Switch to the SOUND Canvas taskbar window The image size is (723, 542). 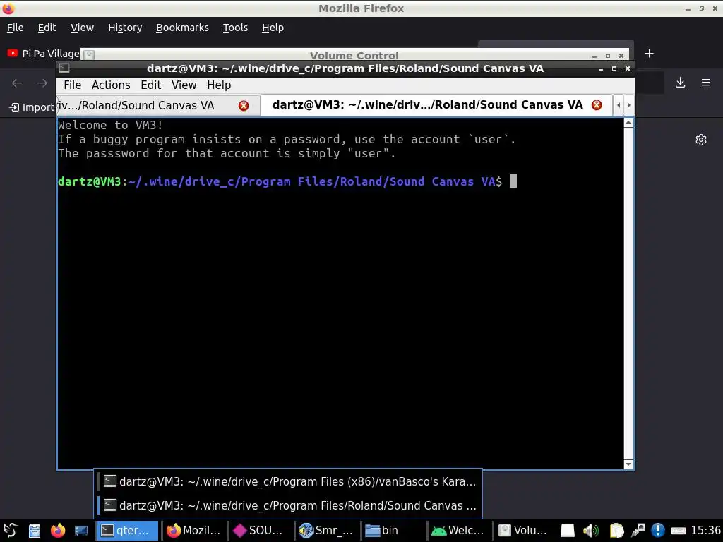pyautogui.click(x=260, y=531)
